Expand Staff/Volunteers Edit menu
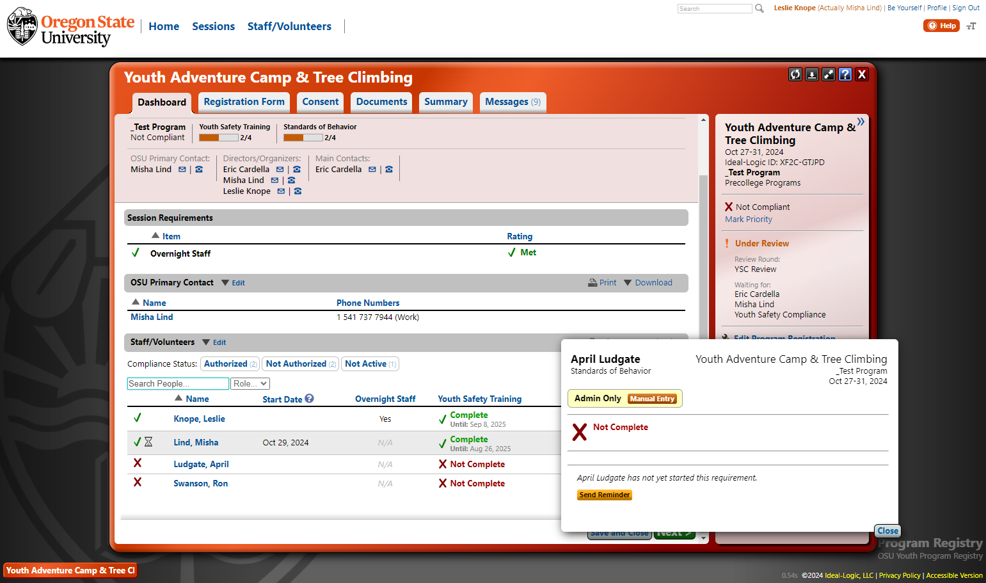 pos(214,342)
